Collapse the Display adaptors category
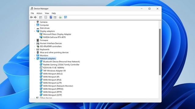Image resolution: width=195 pixels, height=109 pixels. tap(34, 31)
